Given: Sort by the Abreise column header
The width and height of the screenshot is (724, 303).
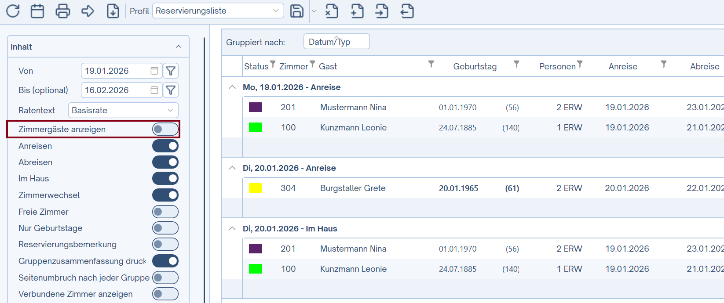Looking at the screenshot, I should pyautogui.click(x=705, y=66).
